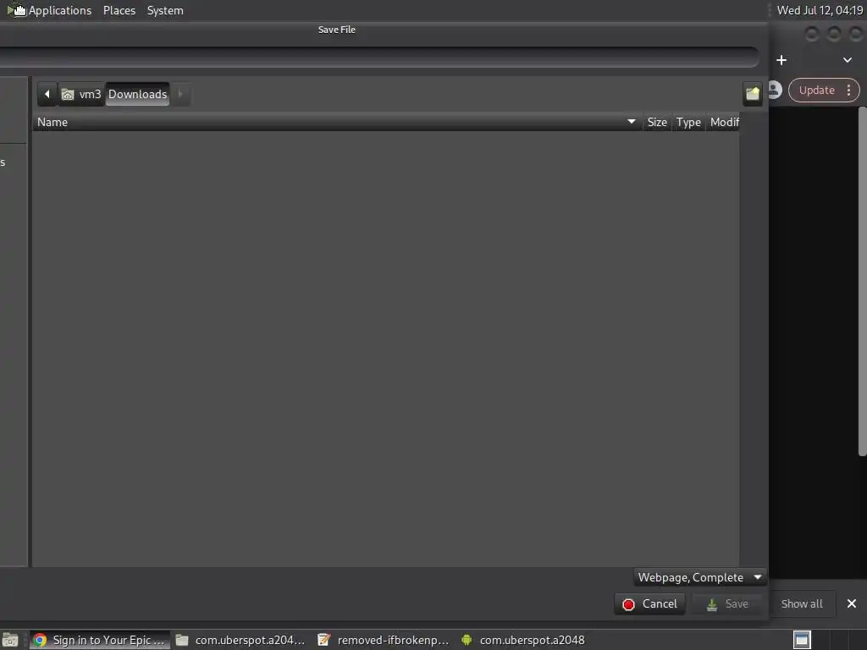Screen dimensions: 867x650
Task: Switch to com.uberspot.a2048 Android taskbar window
Action: click(523, 640)
